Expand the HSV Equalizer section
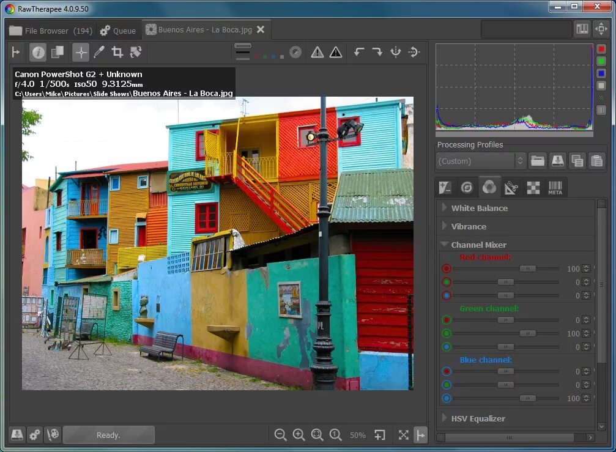616x452 pixels. [478, 418]
